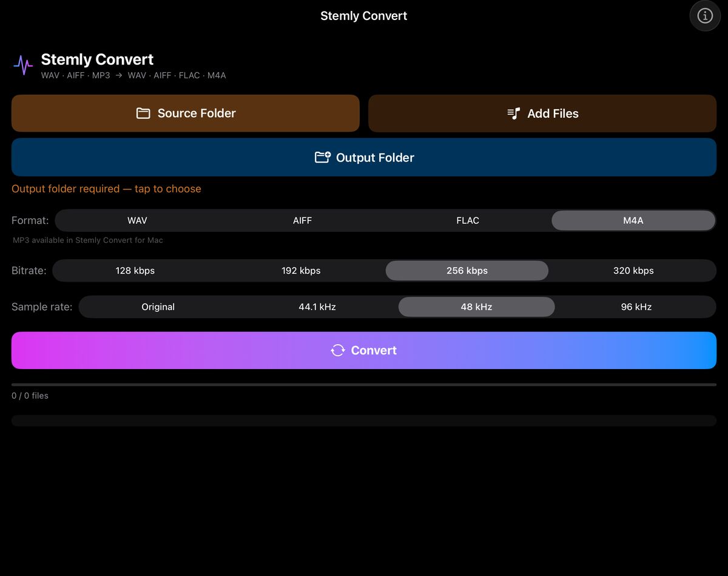Click the 'Stemly Convert' title at top center
The height and width of the screenshot is (576, 728).
(x=364, y=16)
